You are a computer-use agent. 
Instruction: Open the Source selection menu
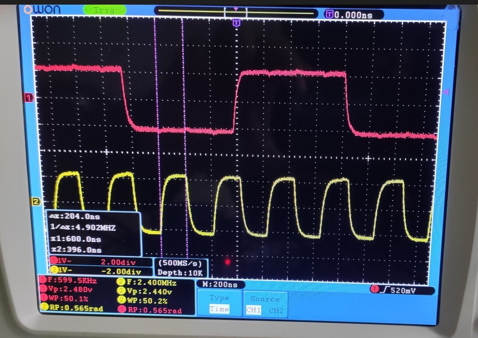point(265,299)
